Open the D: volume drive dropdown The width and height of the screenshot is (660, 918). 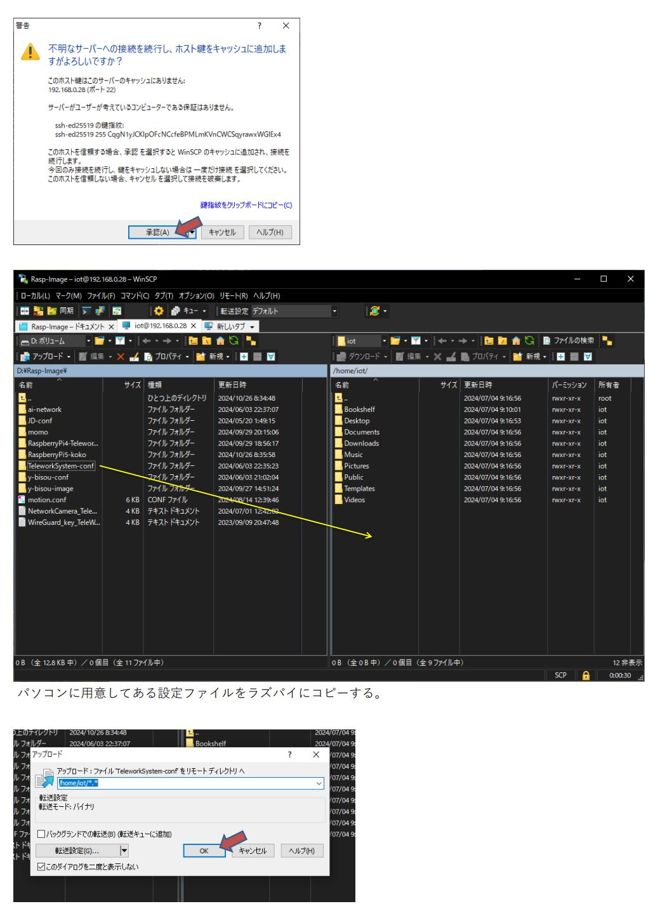pos(88,341)
